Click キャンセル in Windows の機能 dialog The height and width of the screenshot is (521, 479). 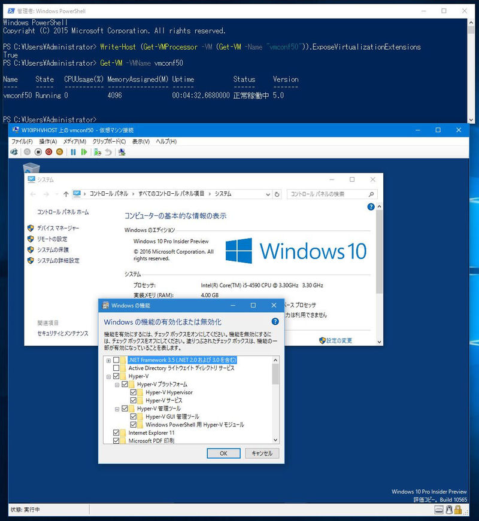[x=262, y=453]
